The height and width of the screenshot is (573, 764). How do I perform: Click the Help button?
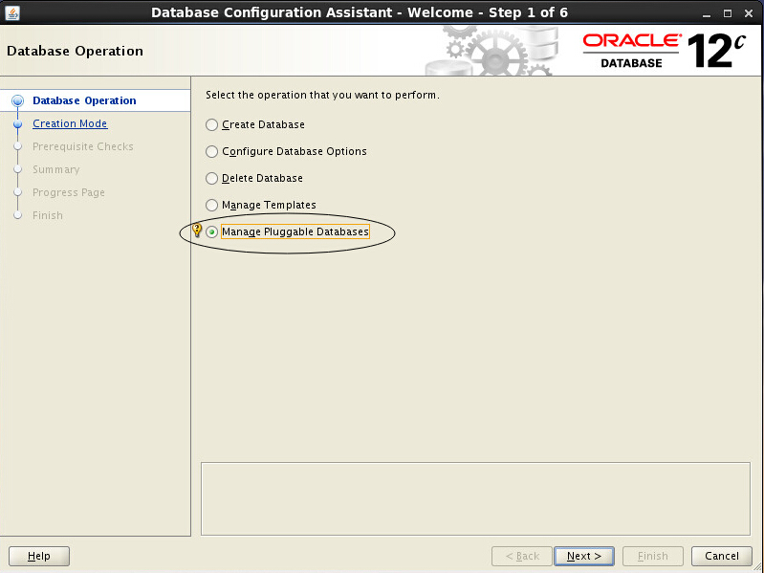39,556
